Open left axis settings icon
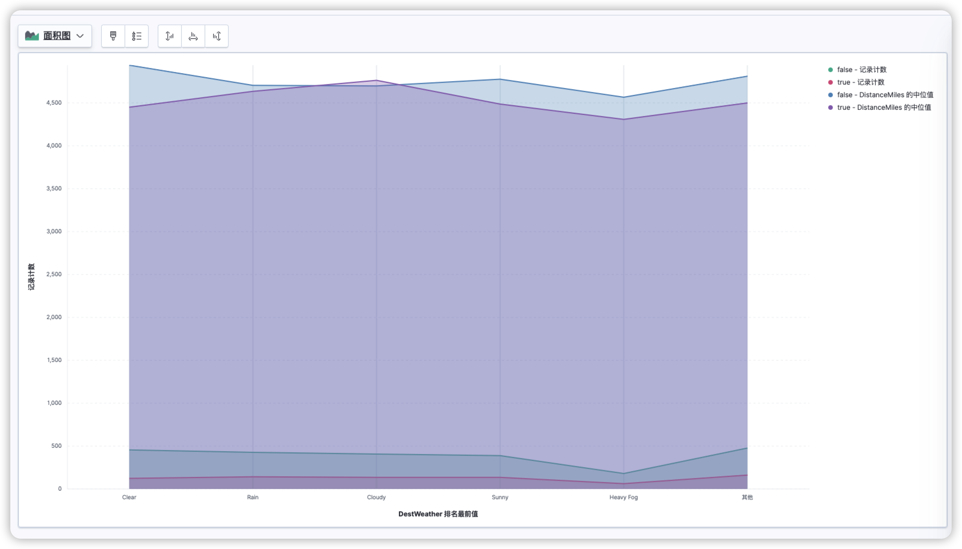Viewport: 962px width, 549px height. coord(169,36)
